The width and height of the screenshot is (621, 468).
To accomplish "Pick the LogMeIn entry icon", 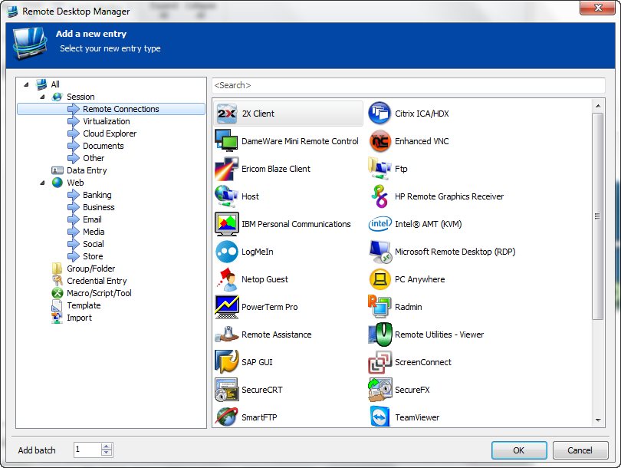I will click(227, 252).
